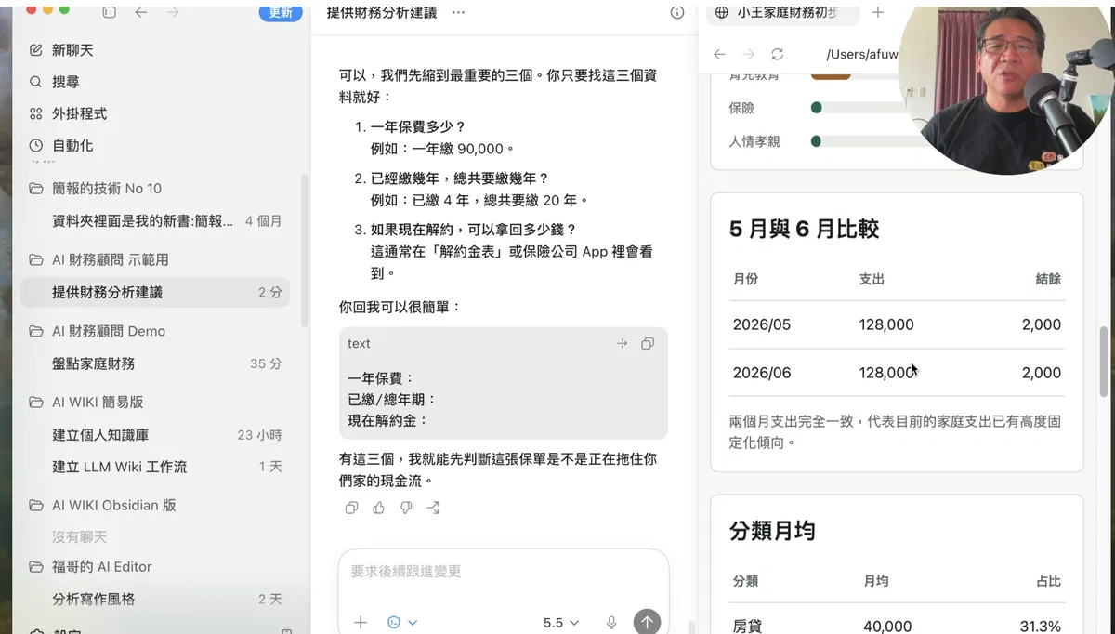The image size is (1115, 634).
Task: Click the preview pane back arrow
Action: pyautogui.click(x=719, y=54)
